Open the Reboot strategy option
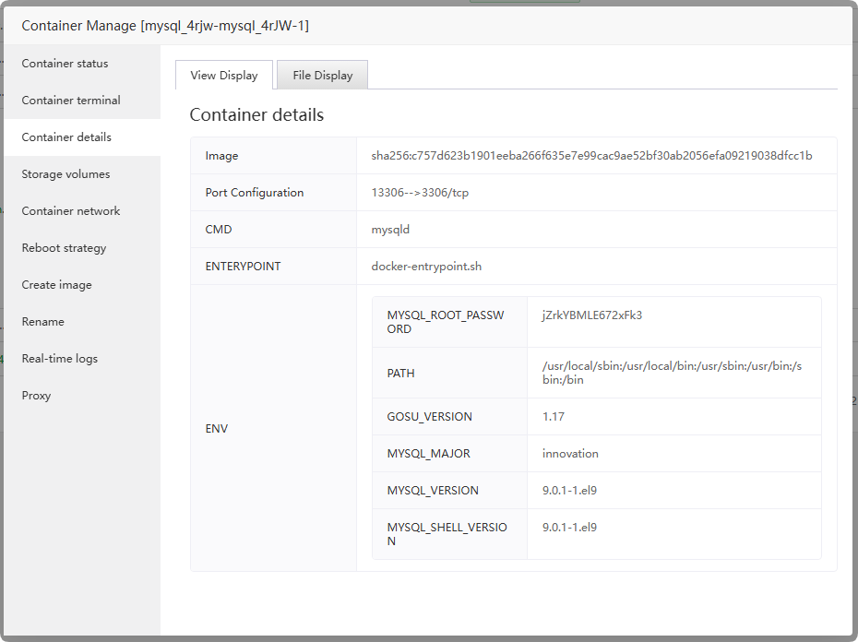 coord(64,248)
